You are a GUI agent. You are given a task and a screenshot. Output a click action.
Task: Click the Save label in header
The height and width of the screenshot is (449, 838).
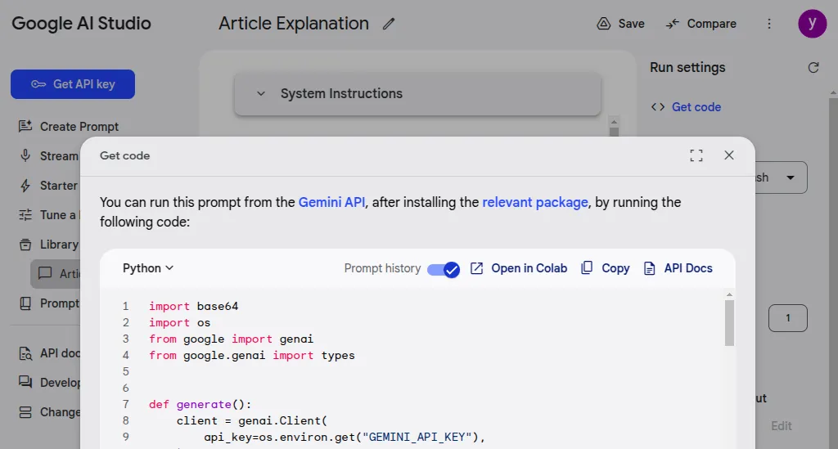pyautogui.click(x=631, y=24)
